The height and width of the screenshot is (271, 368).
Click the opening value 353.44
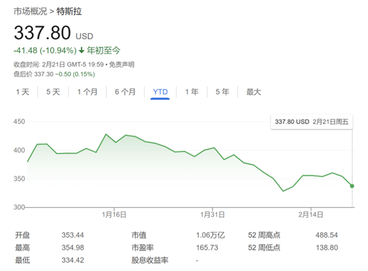(73, 235)
